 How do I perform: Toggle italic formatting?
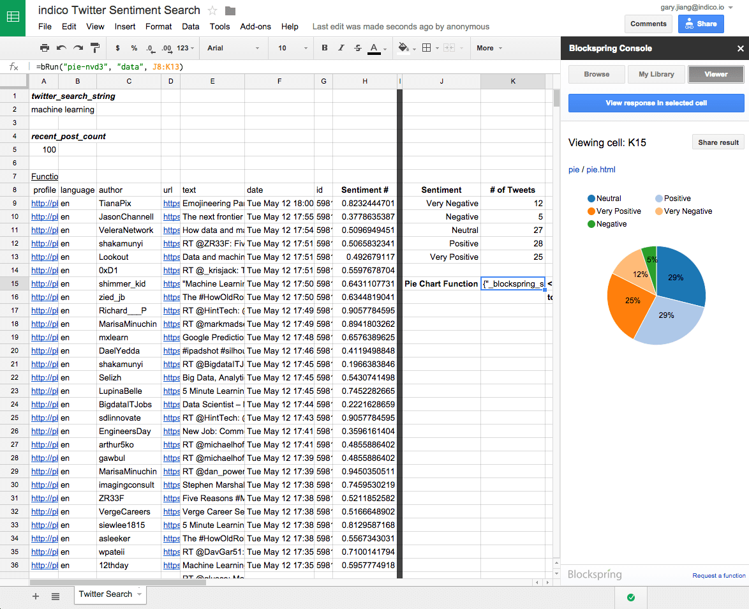(x=341, y=48)
